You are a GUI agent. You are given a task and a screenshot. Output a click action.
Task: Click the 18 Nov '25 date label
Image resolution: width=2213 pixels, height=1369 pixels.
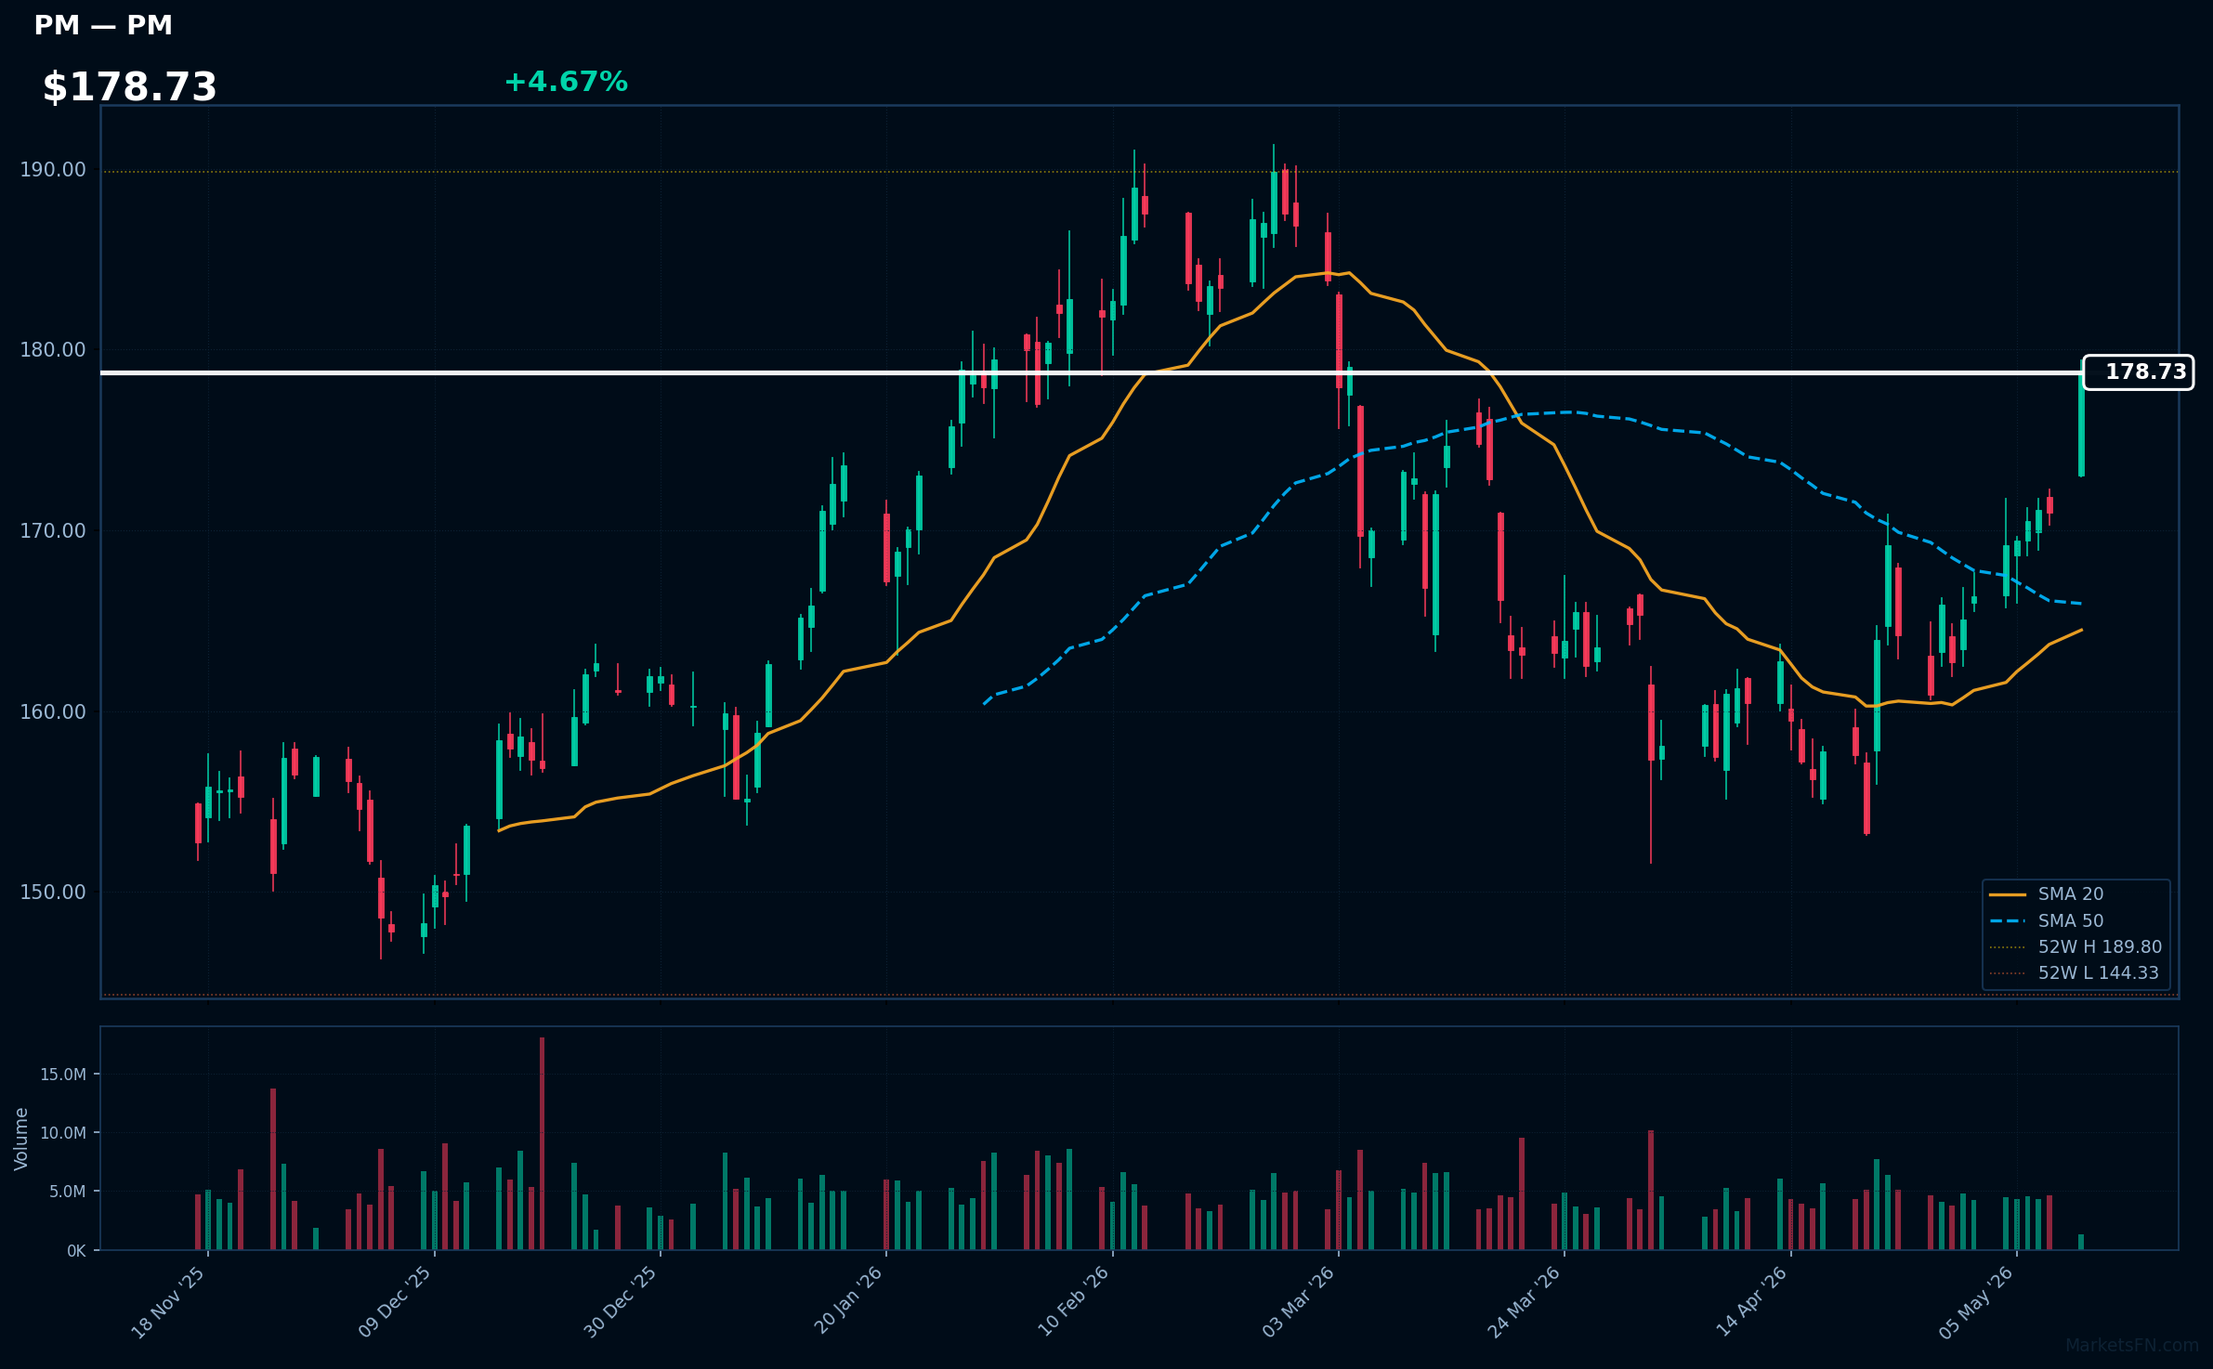(168, 1302)
